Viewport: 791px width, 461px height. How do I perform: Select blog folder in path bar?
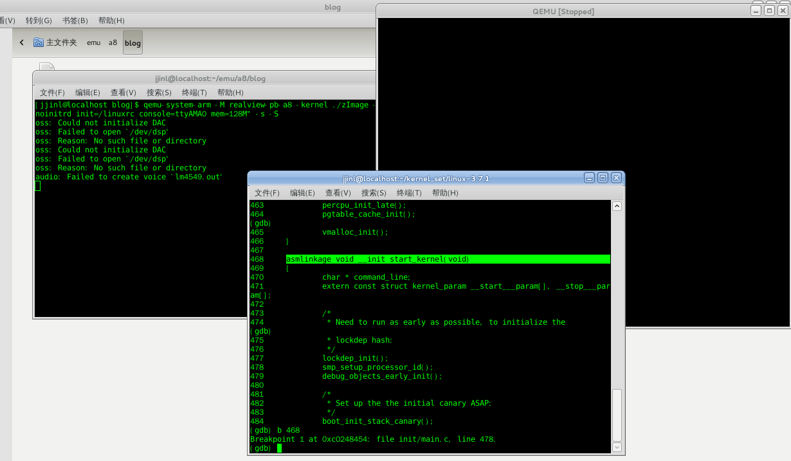tap(132, 43)
